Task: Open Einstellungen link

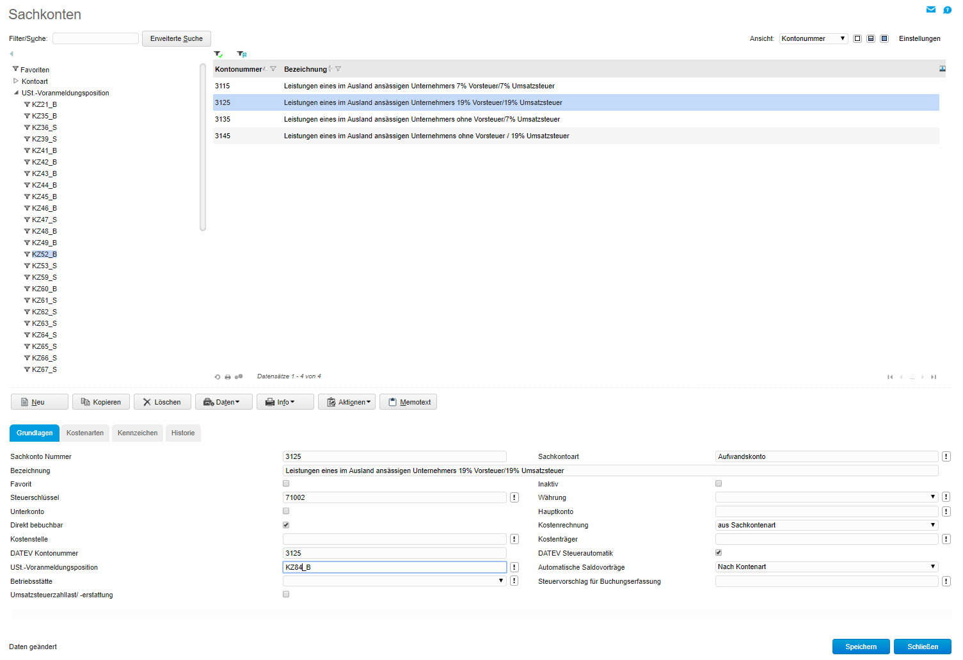Action: (x=919, y=38)
